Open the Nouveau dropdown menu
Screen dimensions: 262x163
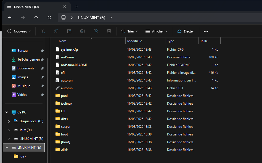[x=19, y=31]
